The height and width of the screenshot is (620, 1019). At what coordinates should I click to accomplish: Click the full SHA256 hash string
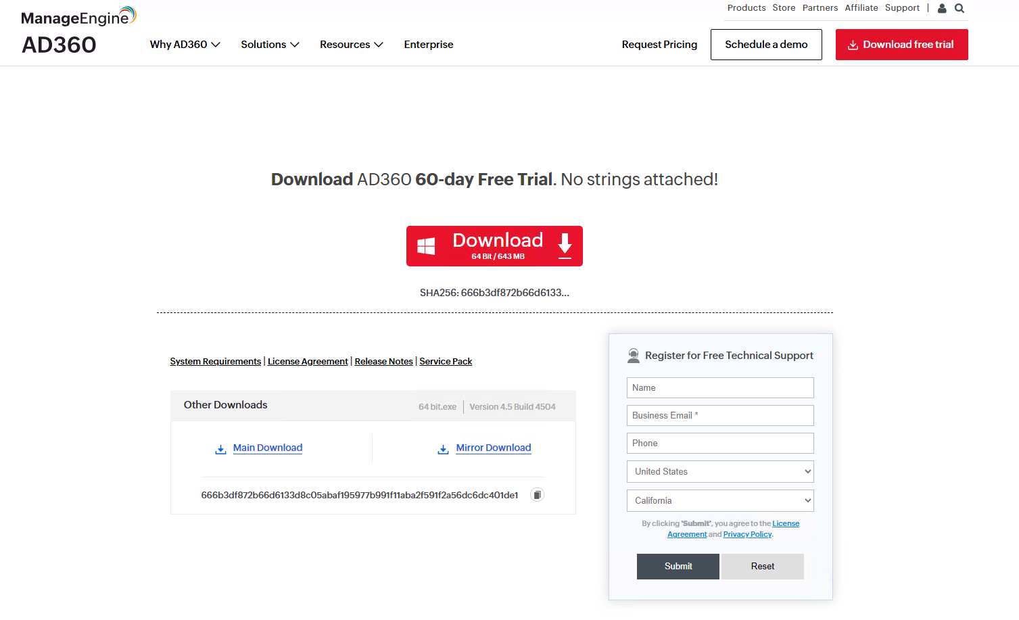pos(360,495)
